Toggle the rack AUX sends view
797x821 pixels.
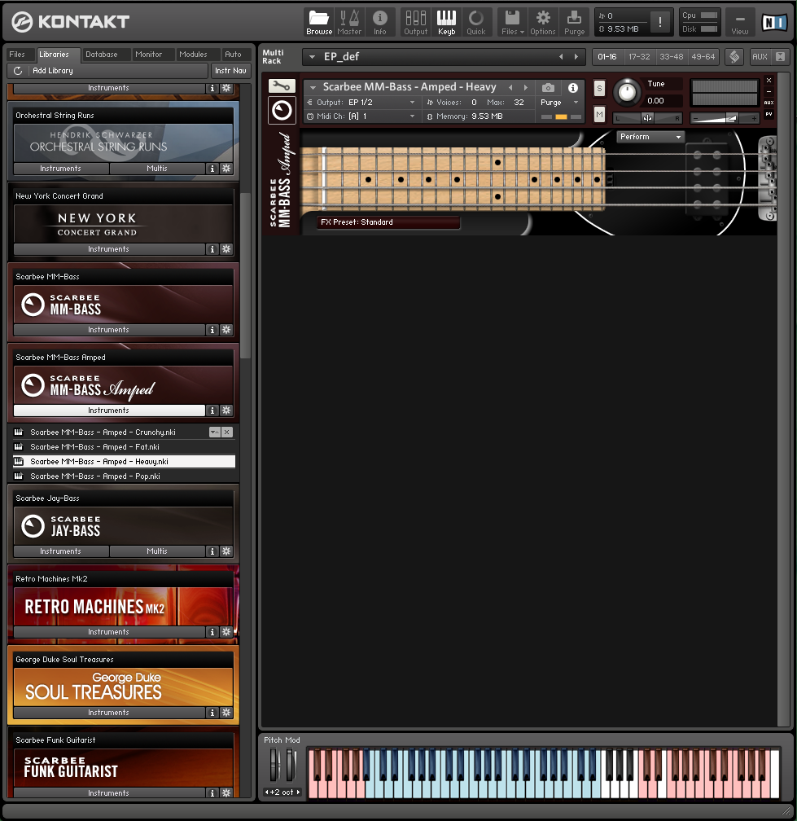[x=760, y=56]
